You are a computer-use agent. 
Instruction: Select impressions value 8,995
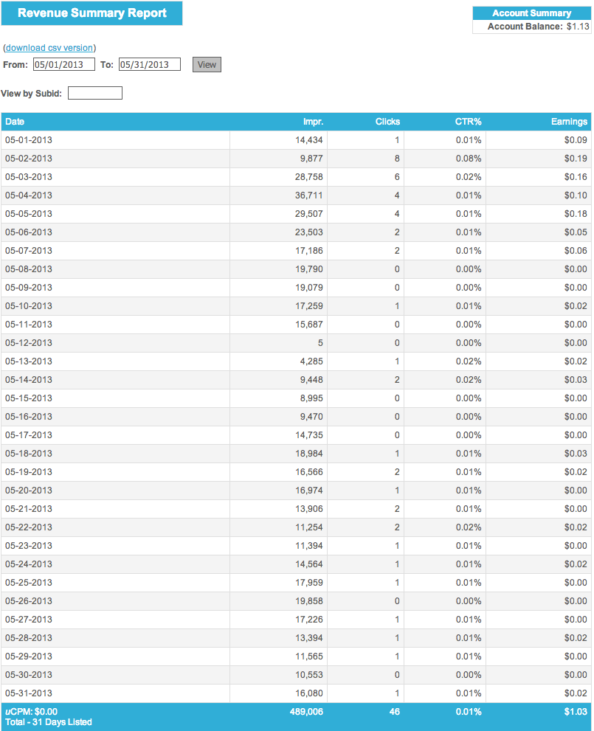(311, 398)
